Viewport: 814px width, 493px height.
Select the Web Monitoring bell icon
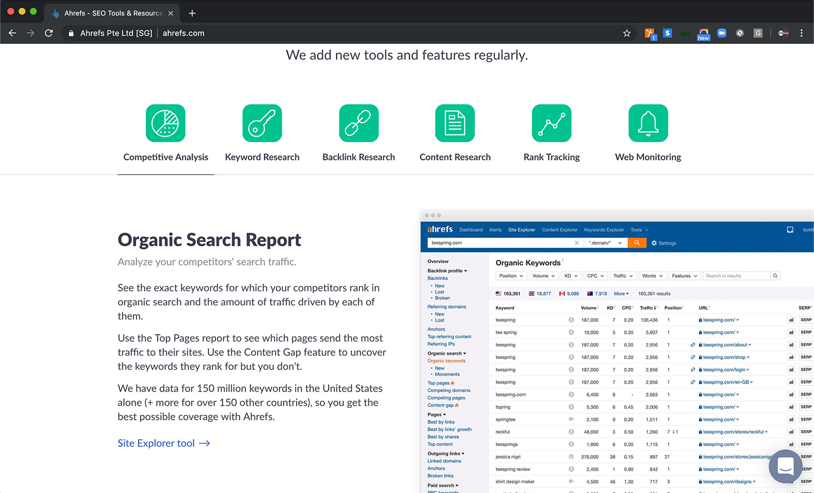pos(648,123)
